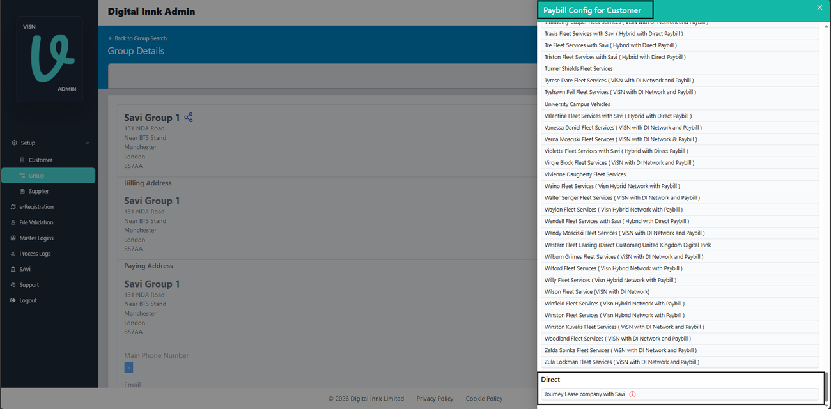Select Walter Senger Fleet Services

pos(680,197)
